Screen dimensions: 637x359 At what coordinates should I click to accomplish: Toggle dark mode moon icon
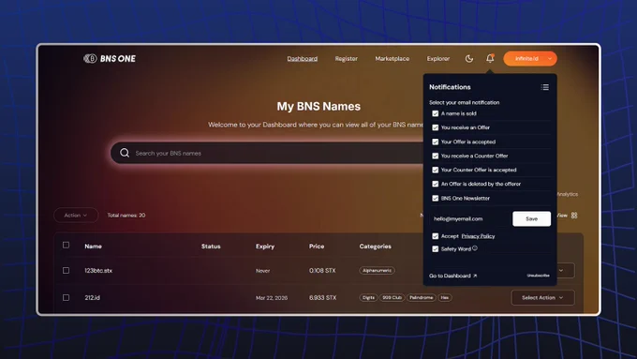pyautogui.click(x=469, y=58)
